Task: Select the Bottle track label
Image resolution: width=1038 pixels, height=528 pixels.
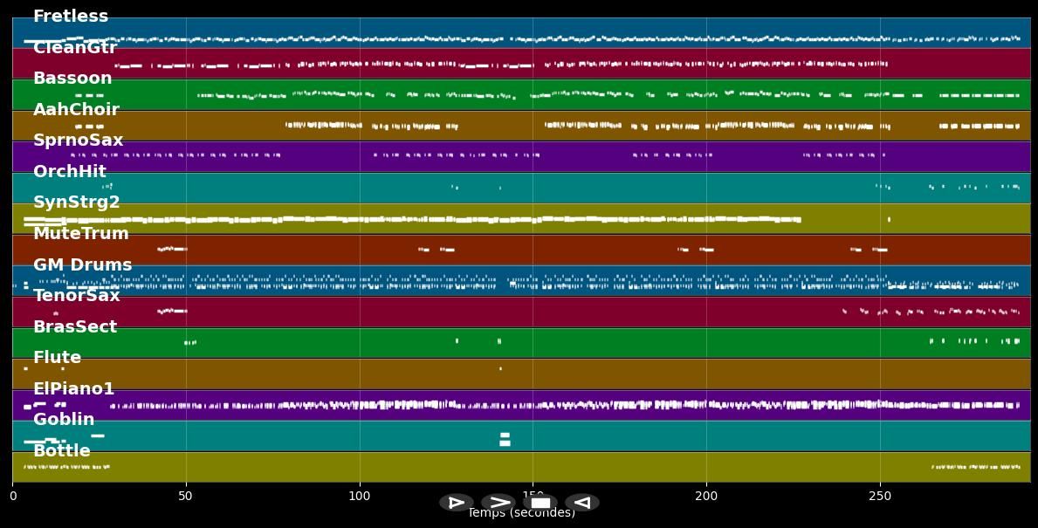Action: click(62, 451)
